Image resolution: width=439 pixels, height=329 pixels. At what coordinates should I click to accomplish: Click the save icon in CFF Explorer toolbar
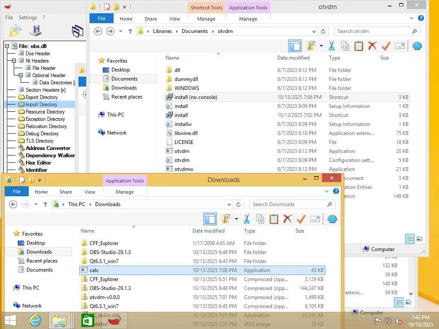pyautogui.click(x=36, y=30)
